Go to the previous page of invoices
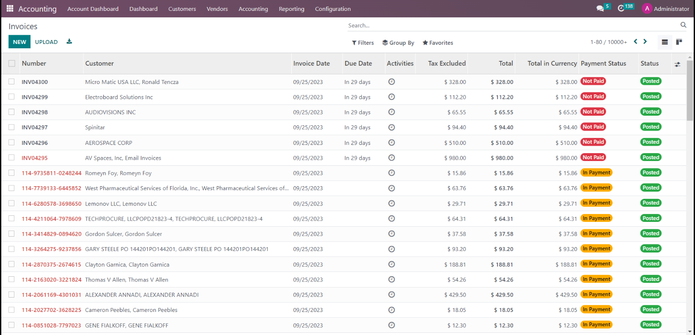The image size is (695, 335). point(636,42)
